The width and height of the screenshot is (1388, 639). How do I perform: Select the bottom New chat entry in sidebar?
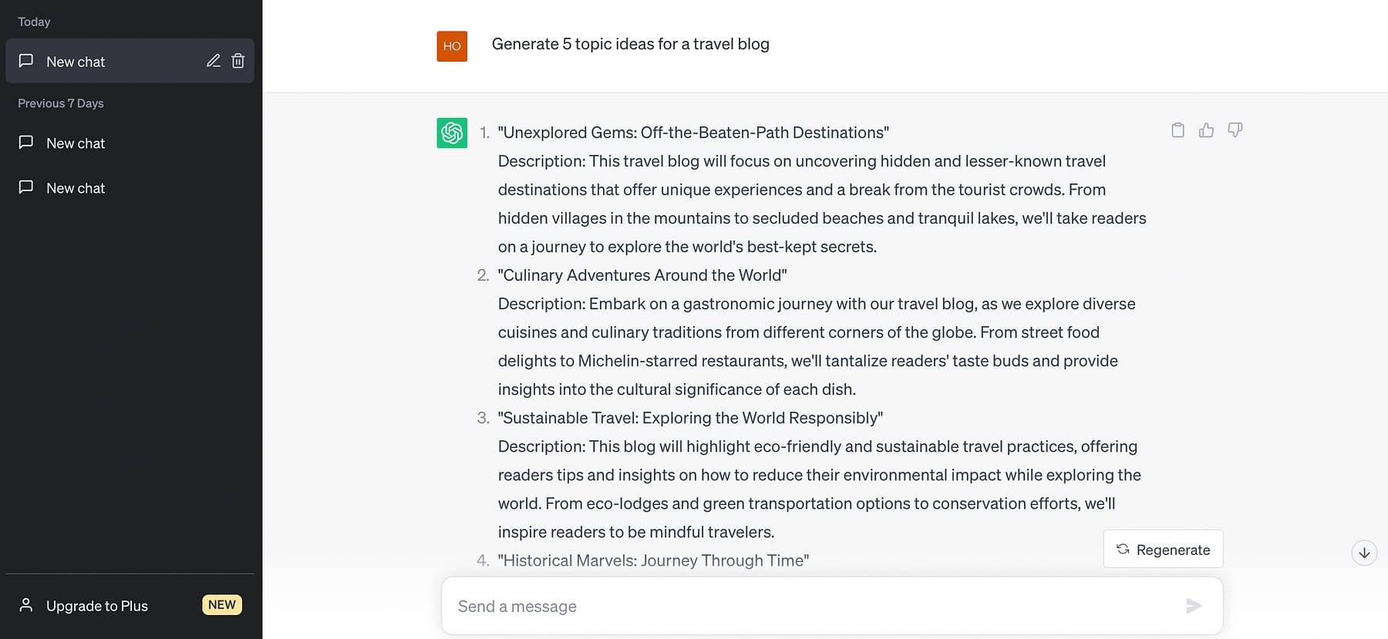click(75, 187)
